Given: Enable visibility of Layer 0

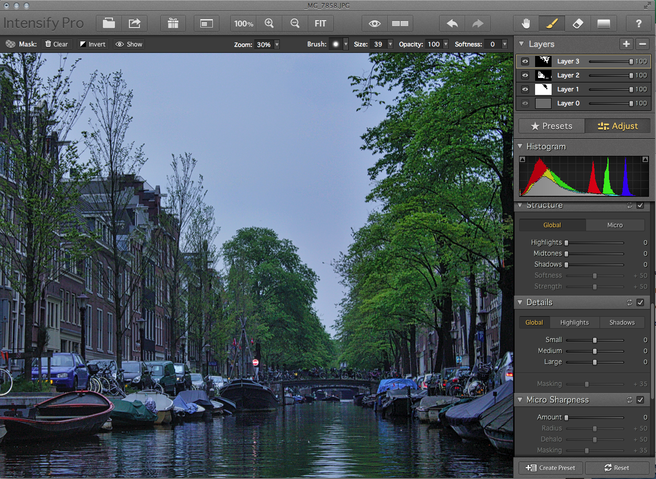Looking at the screenshot, I should point(525,103).
